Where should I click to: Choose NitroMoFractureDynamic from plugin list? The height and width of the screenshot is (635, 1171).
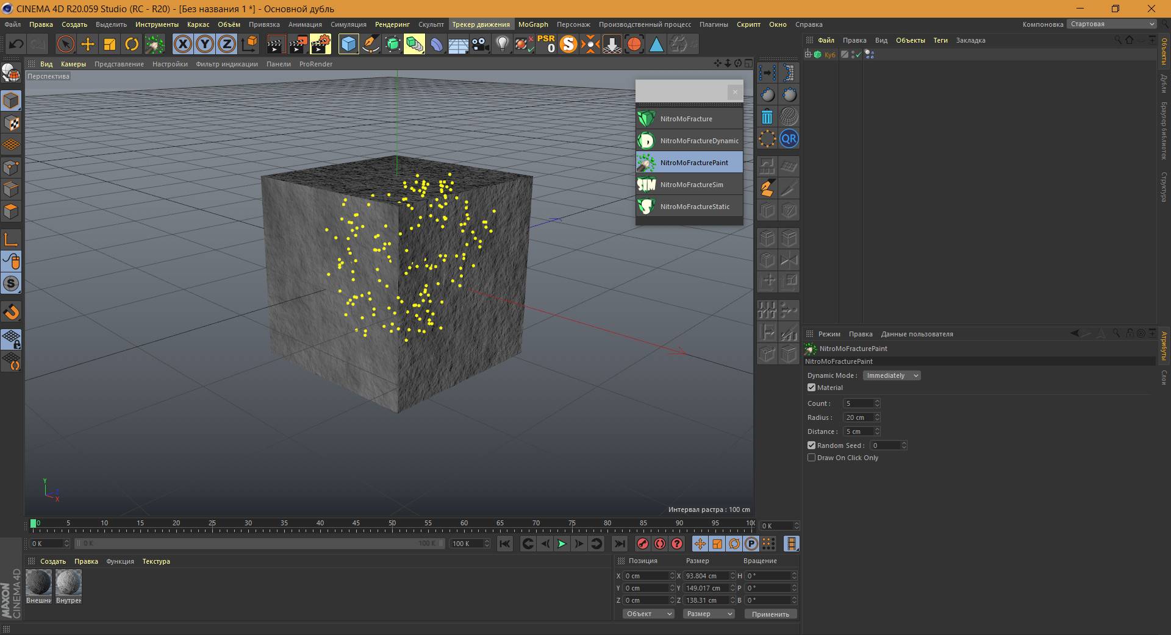coord(689,141)
